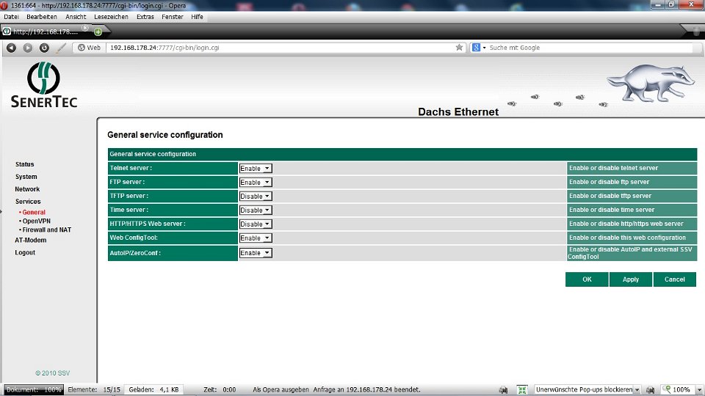The image size is (705, 396).
Task: Click the browser forward arrow button
Action: point(28,48)
